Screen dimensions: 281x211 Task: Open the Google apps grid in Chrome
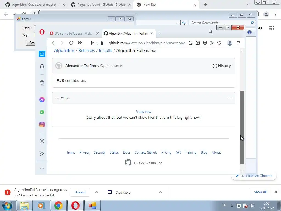click(x=272, y=28)
